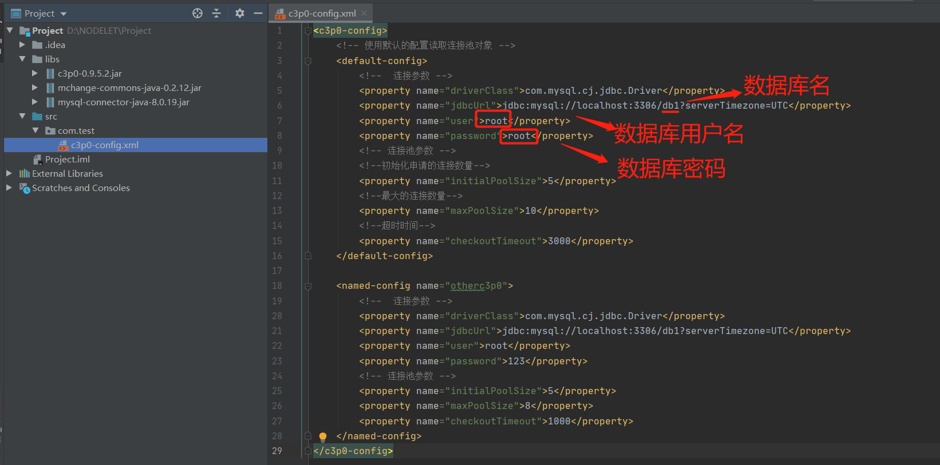This screenshot has width=940, height=465.
Task: Collapse the src folder arrow
Action: pos(22,116)
